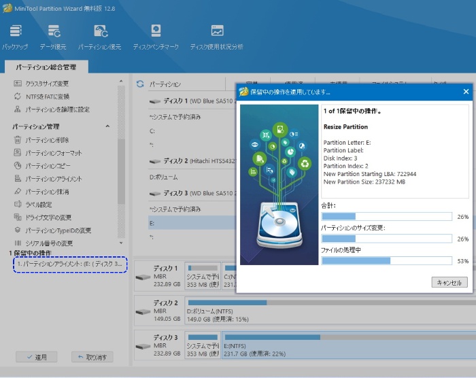Click the ファイルの処理中 progress bar
The width and height of the screenshot is (476, 378).
pyautogui.click(x=387, y=261)
